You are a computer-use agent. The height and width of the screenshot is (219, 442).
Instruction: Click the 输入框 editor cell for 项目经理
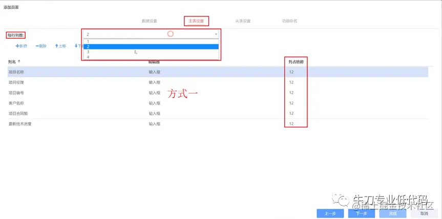155,82
